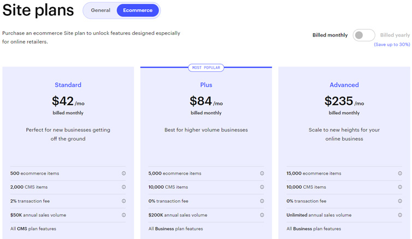This screenshot has width=412, height=239.
Task: Click the Billed monthly label
Action: pyautogui.click(x=330, y=35)
